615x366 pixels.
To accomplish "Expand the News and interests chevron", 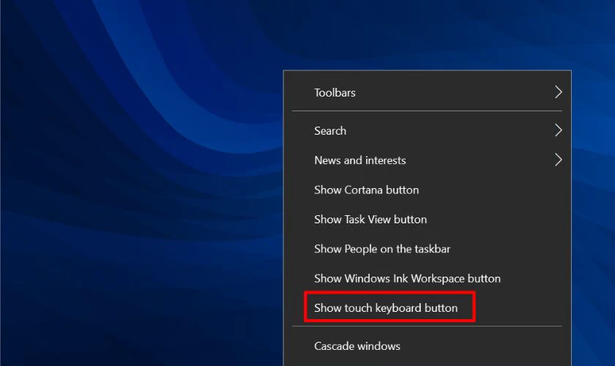I will click(x=559, y=160).
